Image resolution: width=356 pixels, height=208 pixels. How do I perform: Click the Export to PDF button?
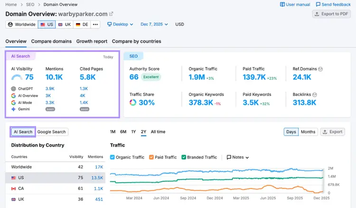coord(331,14)
